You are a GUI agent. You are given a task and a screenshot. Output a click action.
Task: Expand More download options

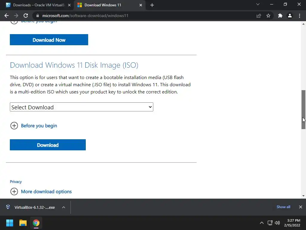[x=41, y=191]
